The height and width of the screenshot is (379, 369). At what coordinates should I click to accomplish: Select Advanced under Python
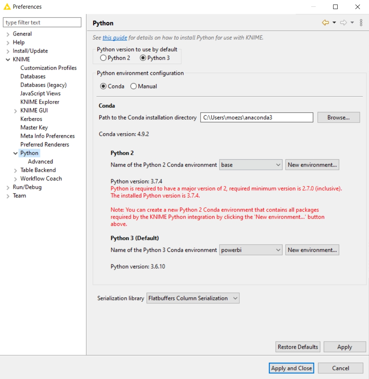click(x=40, y=162)
